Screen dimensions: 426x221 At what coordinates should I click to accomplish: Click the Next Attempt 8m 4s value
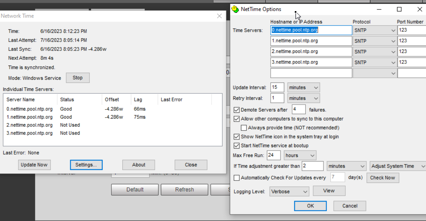pyautogui.click(x=47, y=58)
